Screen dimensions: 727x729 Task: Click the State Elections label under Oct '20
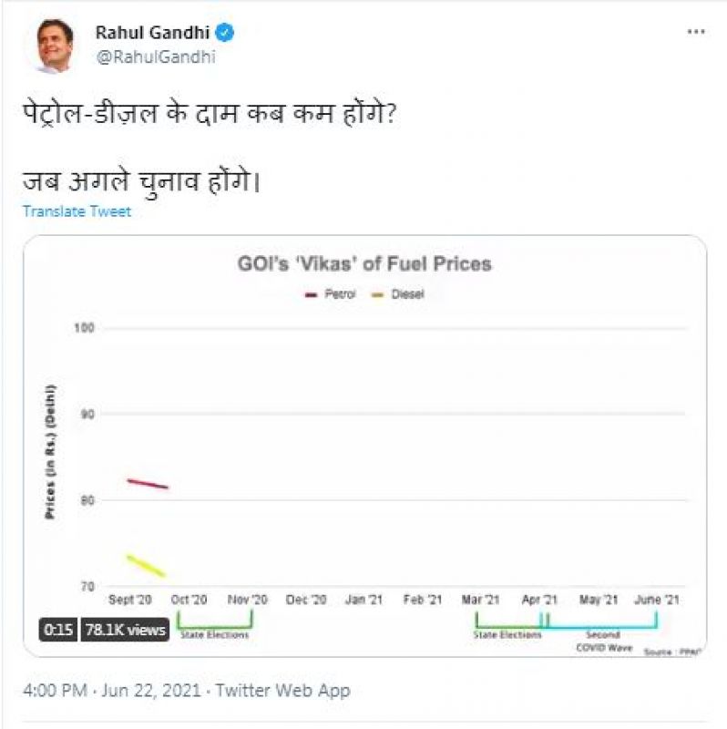tap(214, 635)
